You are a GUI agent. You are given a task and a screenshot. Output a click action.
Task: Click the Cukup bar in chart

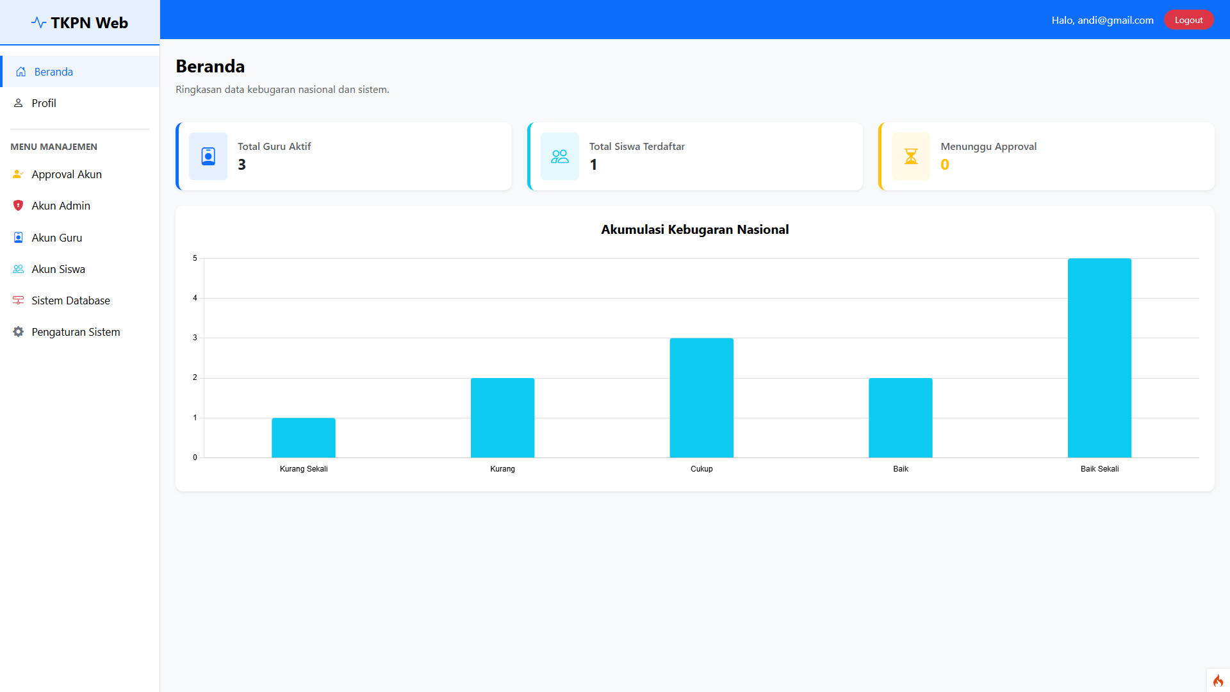(701, 397)
